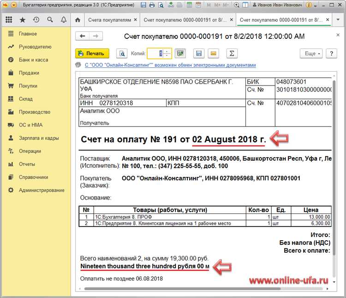Click electronic documents exchange icon
The height and width of the screenshot is (298, 346).
click(x=78, y=65)
